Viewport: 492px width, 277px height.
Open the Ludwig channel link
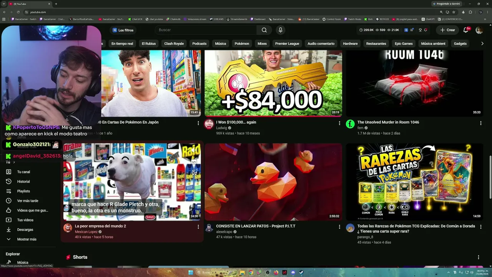tap(222, 128)
